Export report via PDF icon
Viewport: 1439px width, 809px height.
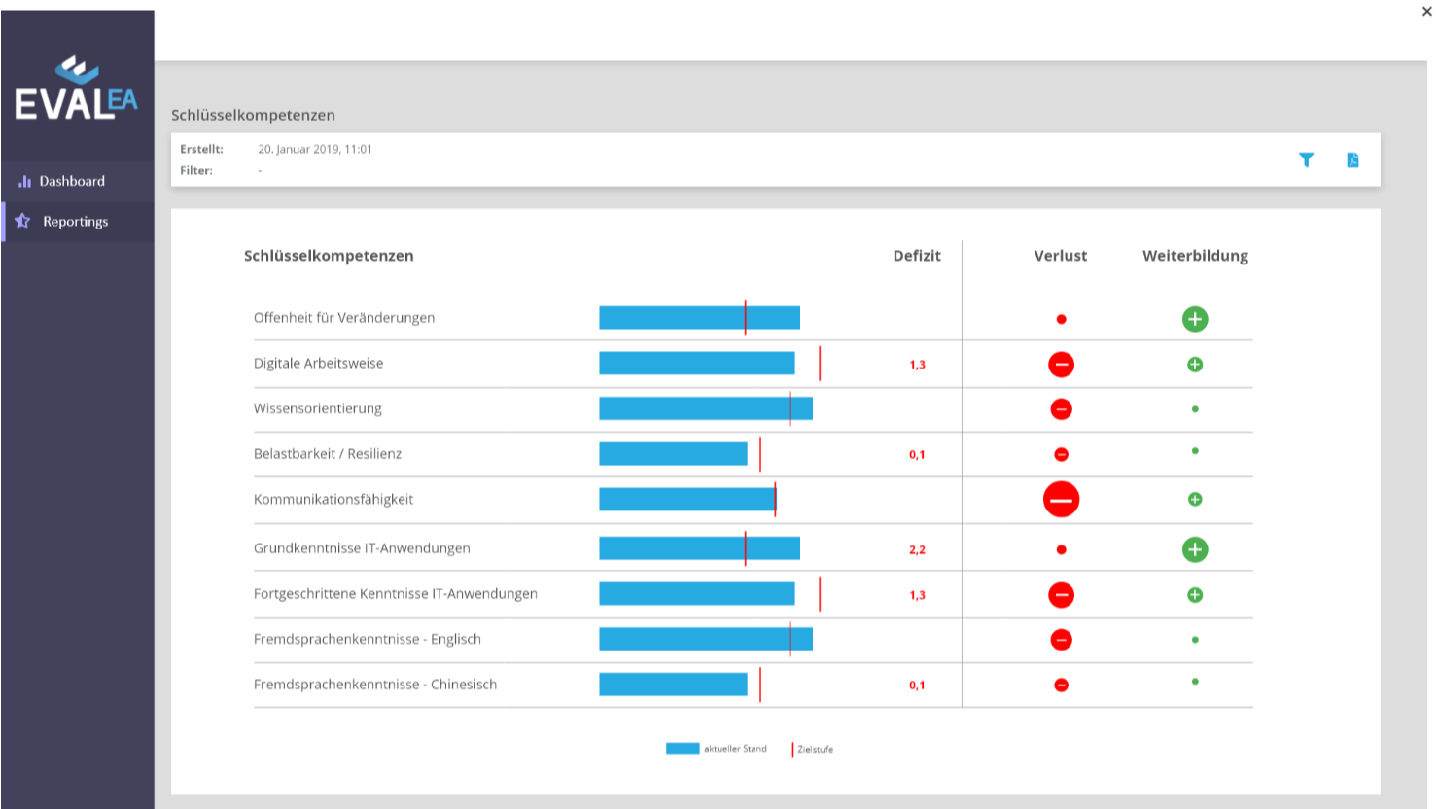1352,159
